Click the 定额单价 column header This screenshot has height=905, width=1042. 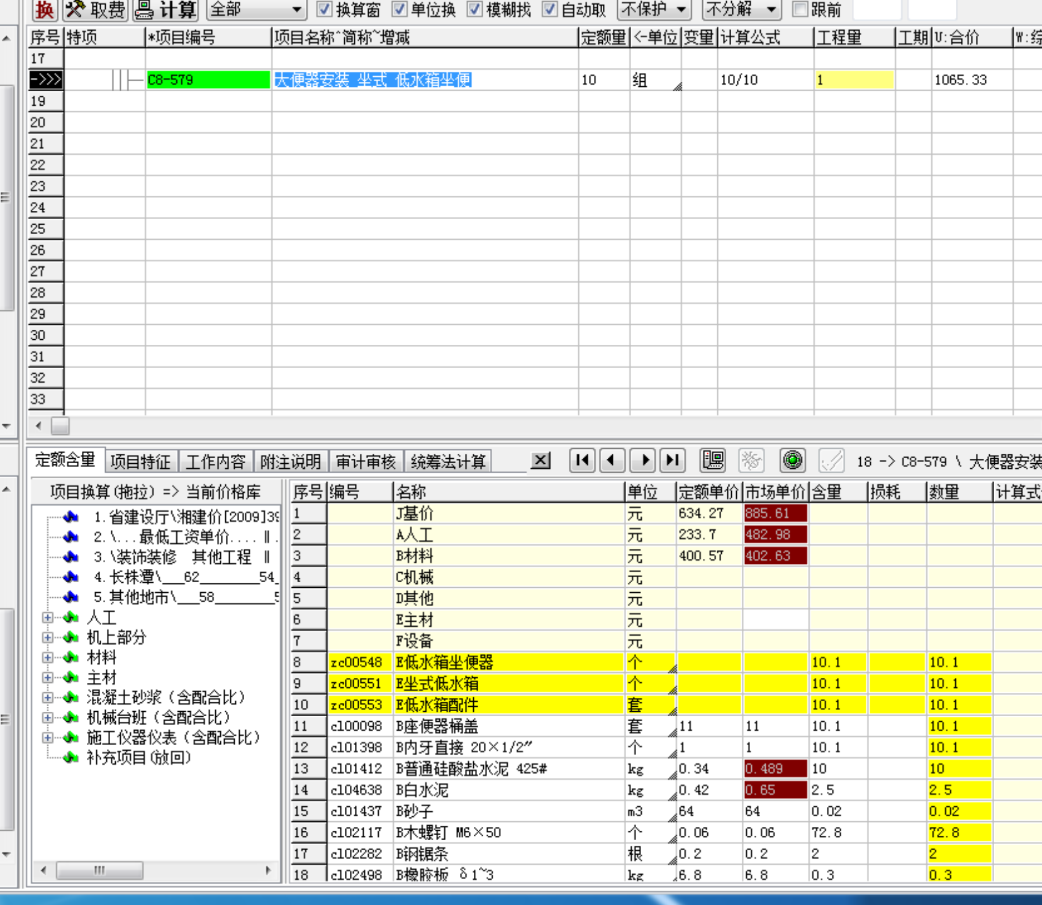709,492
